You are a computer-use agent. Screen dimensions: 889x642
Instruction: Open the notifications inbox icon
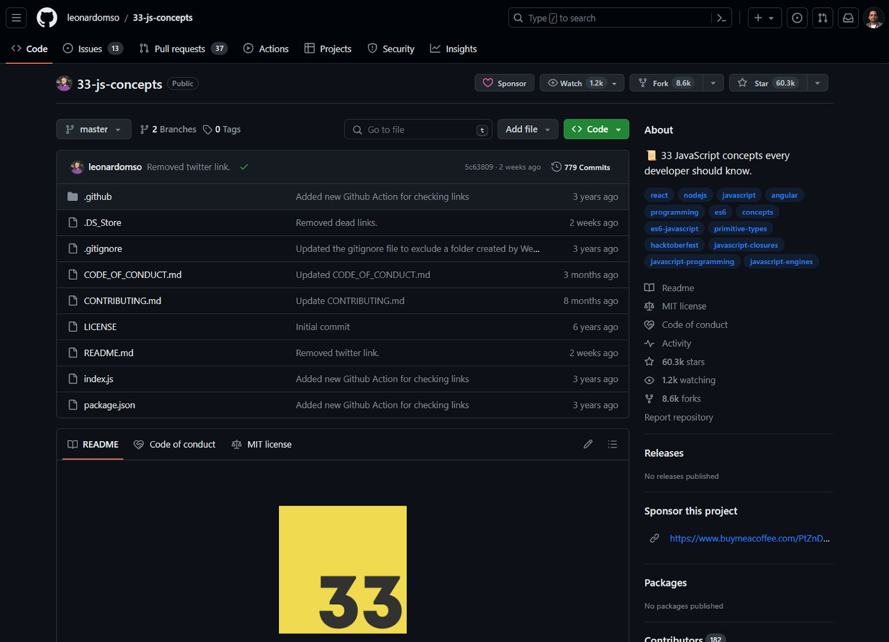pyautogui.click(x=848, y=17)
